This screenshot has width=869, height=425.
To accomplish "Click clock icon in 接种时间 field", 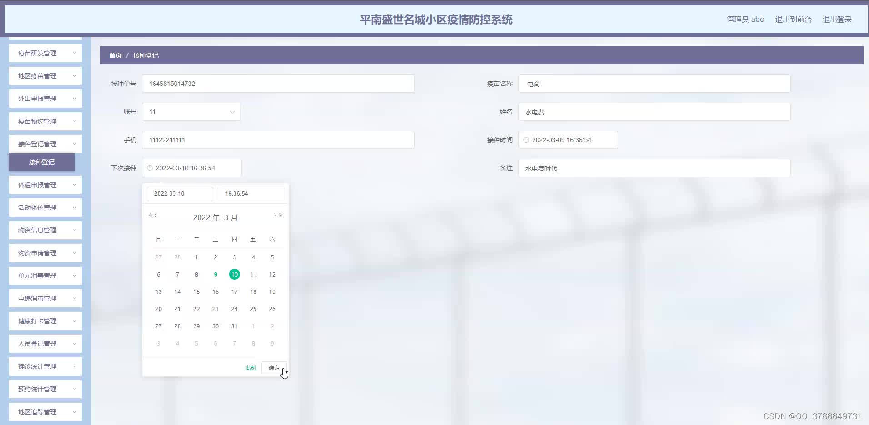I will 526,140.
